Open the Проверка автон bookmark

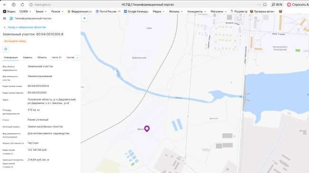(262, 11)
